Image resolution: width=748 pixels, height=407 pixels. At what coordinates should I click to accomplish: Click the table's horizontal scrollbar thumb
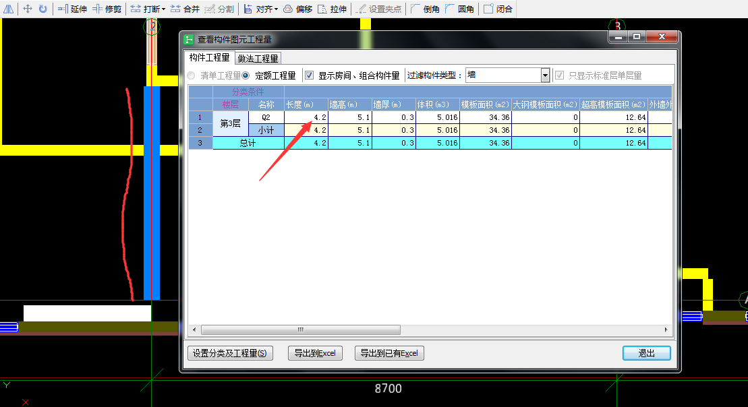[x=300, y=330]
